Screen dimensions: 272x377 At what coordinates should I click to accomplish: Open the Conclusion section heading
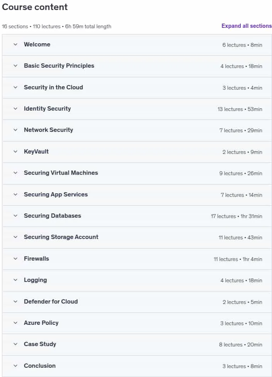[40, 366]
